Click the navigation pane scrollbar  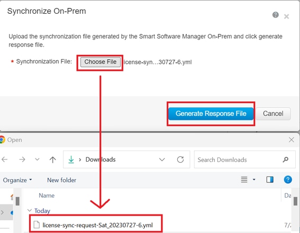point(17,201)
